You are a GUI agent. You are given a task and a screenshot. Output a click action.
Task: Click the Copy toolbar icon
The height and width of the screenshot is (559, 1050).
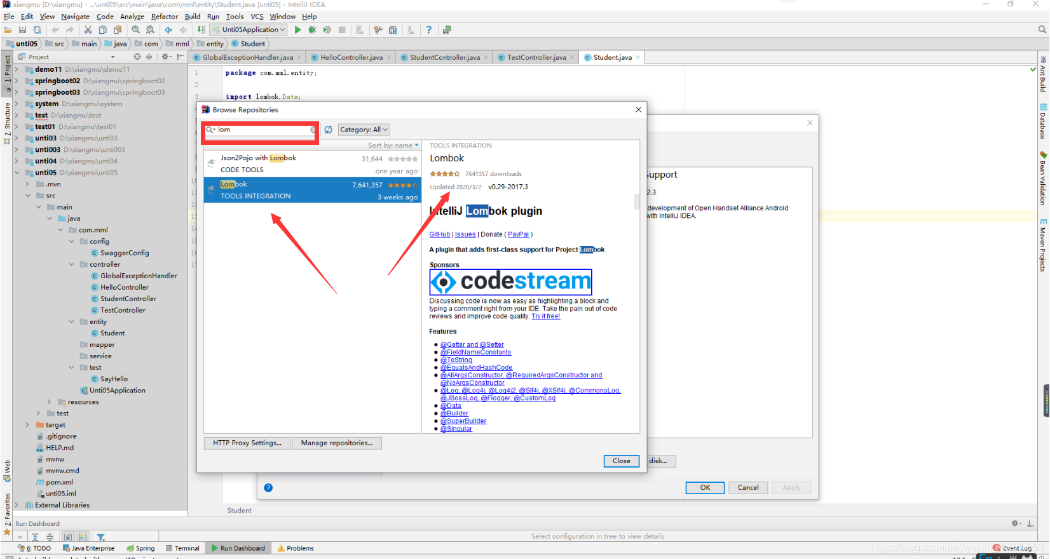point(102,30)
